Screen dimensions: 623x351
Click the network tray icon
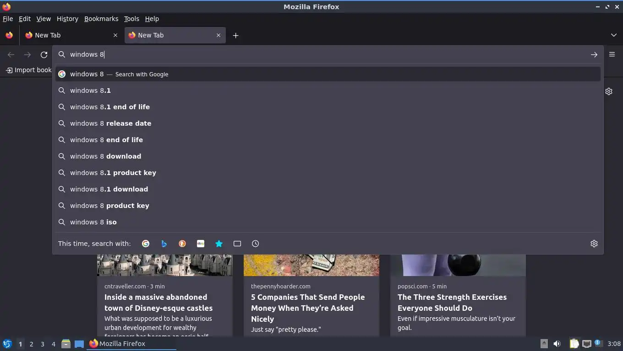coord(586,344)
